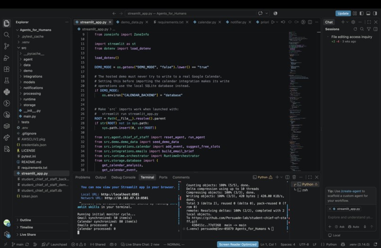Screen dimensions: 381x248
Task: Expand the Timeline section
Action: point(26,227)
